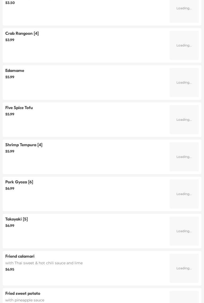Click the Edamame menu item name
Screen dimensions: 204x303
tap(15, 71)
